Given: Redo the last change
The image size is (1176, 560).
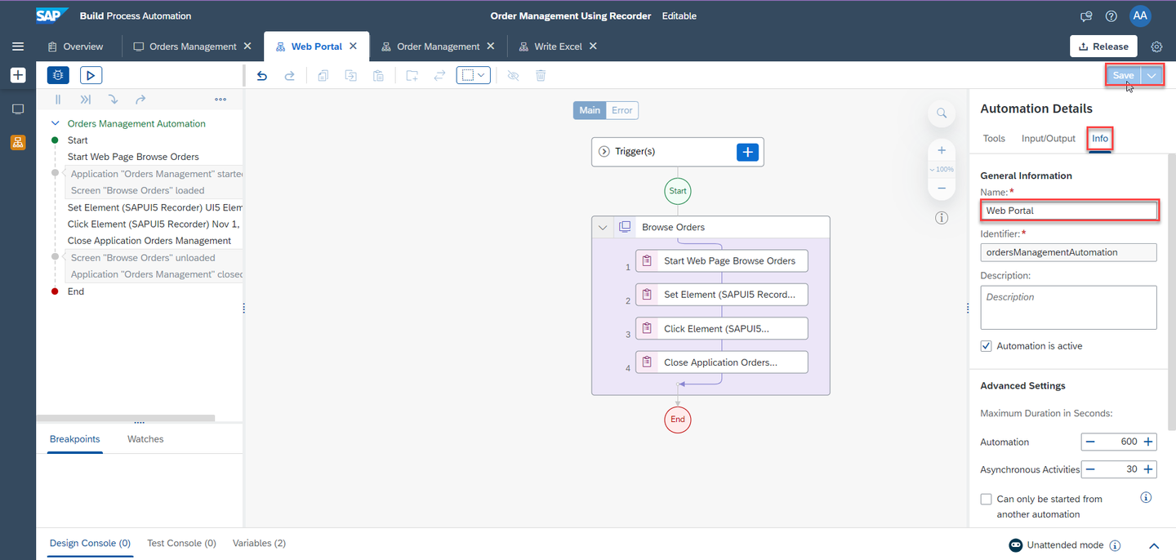Looking at the screenshot, I should 289,75.
